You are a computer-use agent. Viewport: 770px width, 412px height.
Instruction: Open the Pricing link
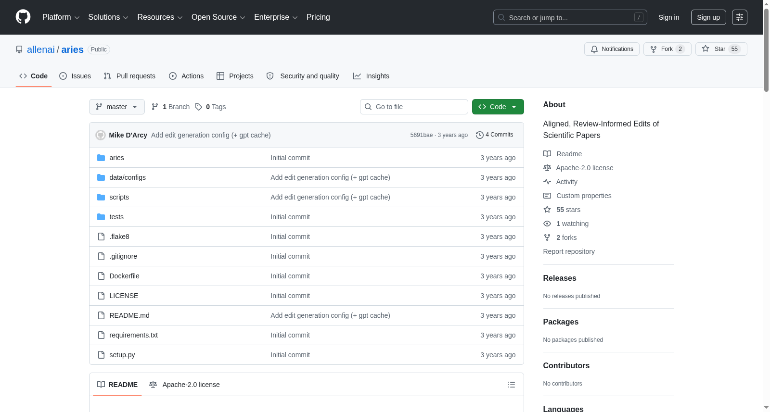(318, 17)
